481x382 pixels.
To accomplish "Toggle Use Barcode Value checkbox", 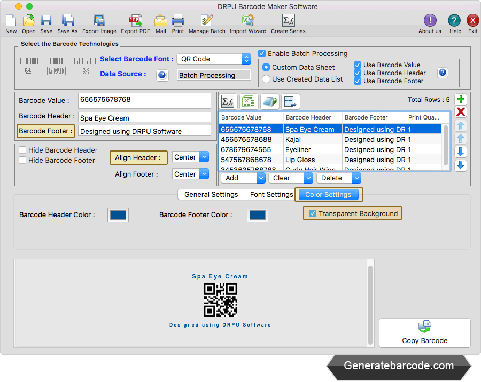I will click(358, 65).
